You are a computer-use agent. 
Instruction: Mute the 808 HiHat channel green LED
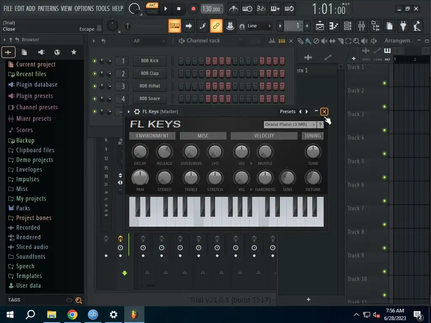(95, 86)
